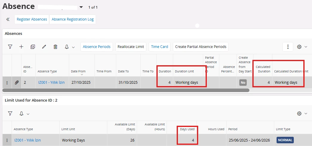Add new absence with plus icon

point(21,47)
